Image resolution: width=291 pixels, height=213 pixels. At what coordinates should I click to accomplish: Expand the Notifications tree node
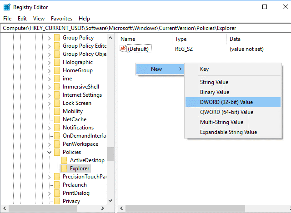point(50,128)
